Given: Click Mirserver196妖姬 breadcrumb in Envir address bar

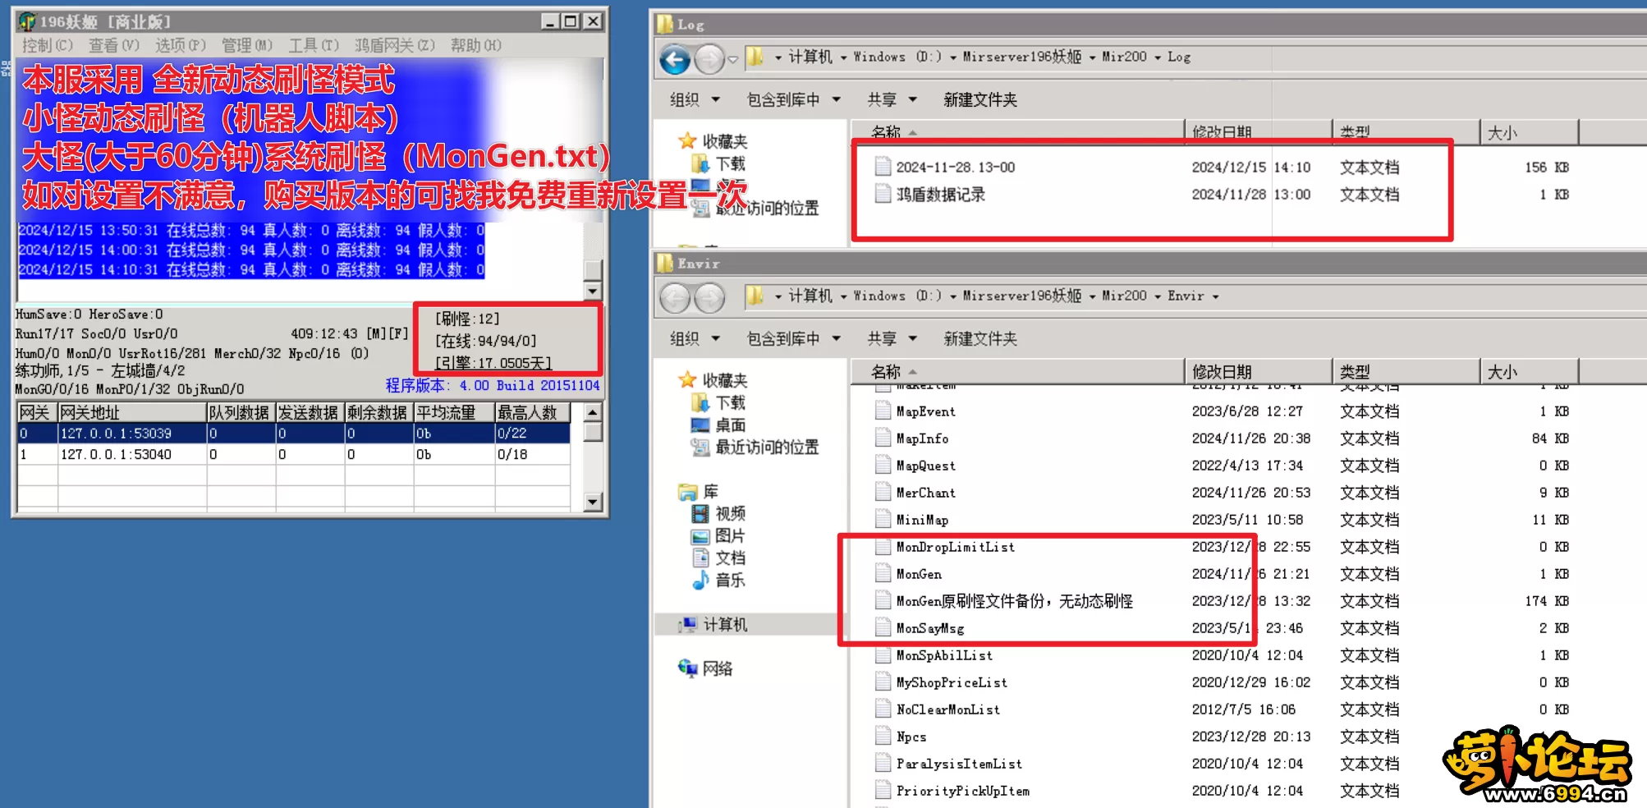Looking at the screenshot, I should (1021, 296).
